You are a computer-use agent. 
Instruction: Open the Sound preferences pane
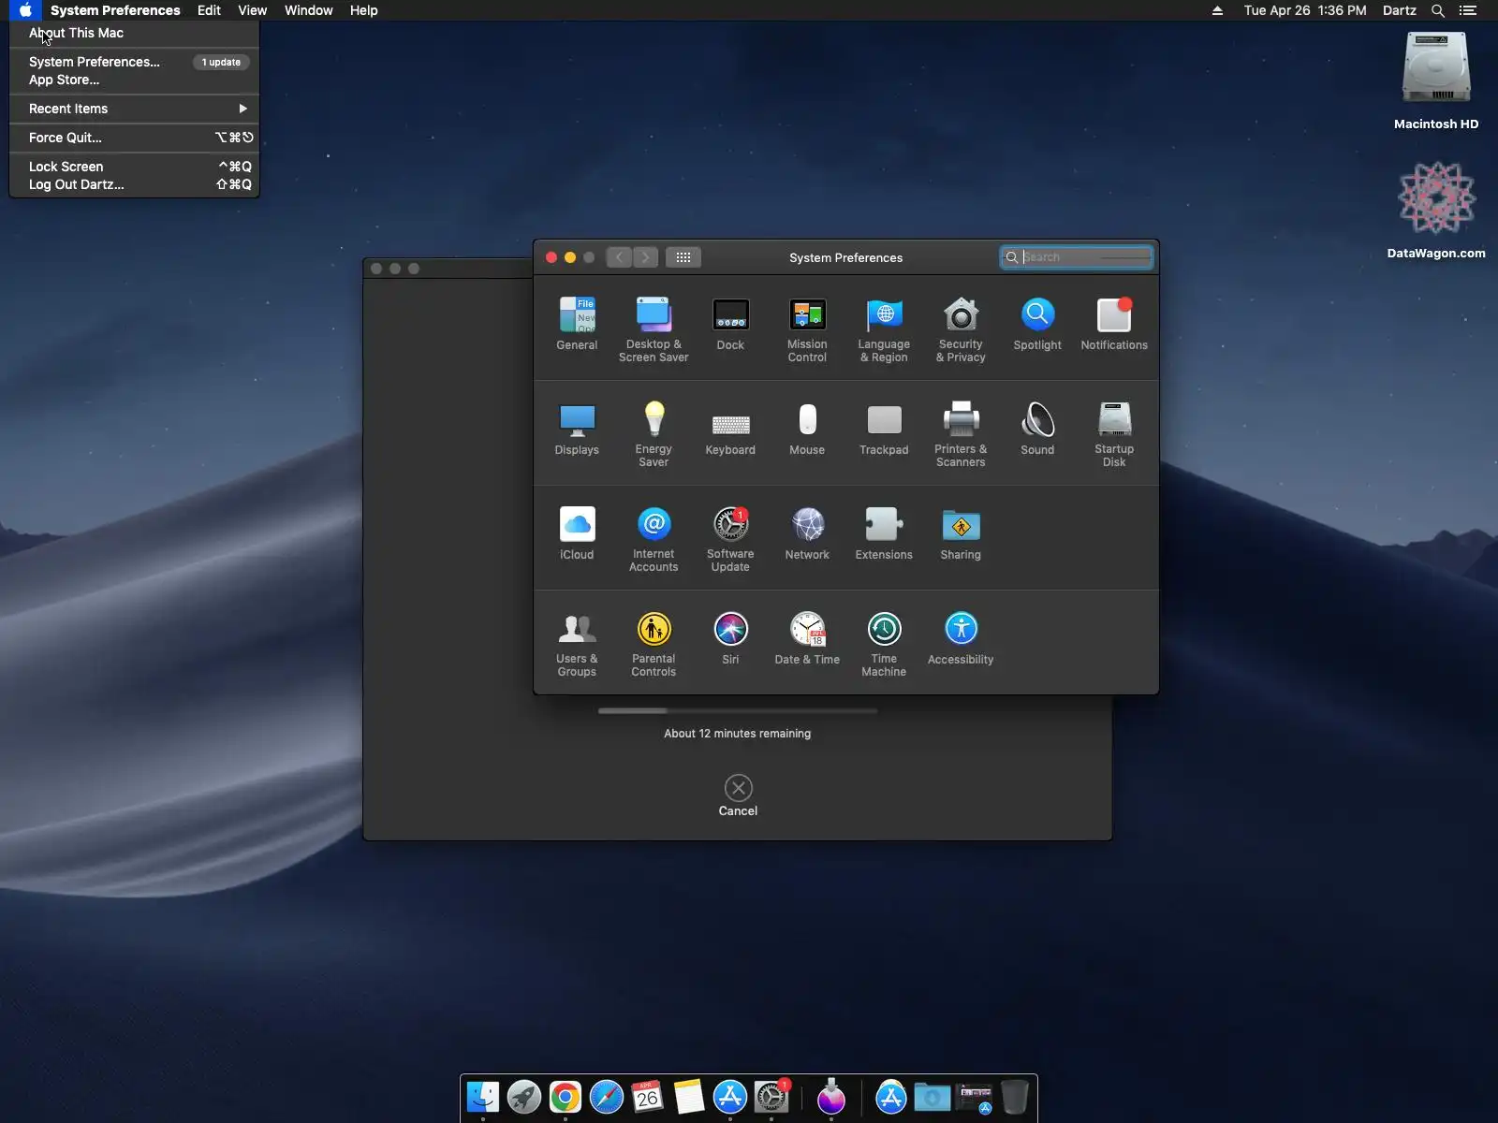point(1037,429)
